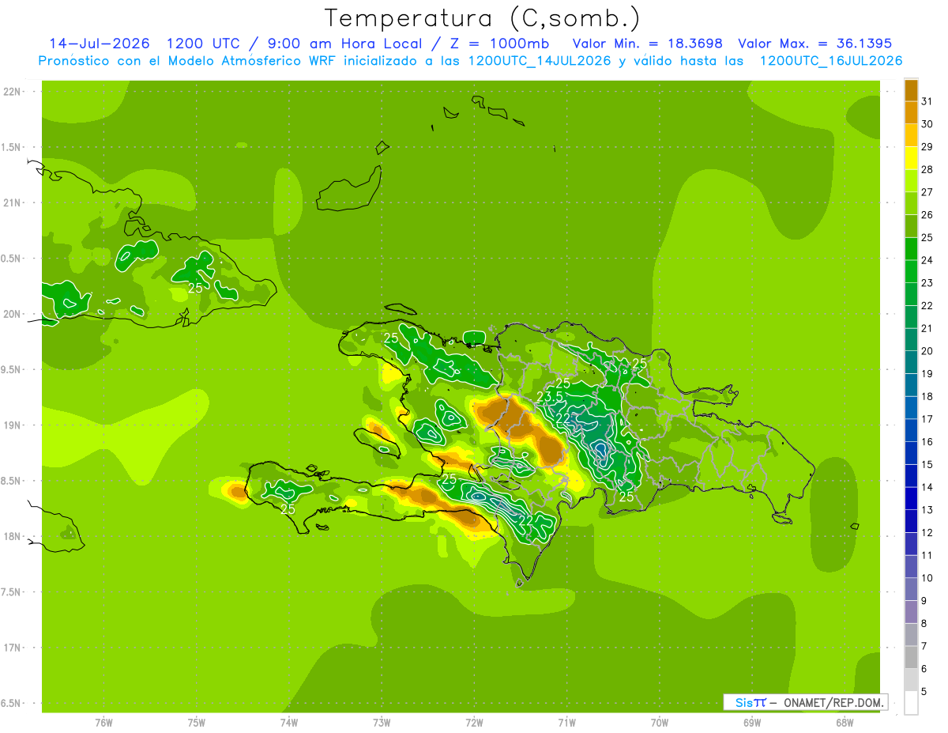Click the legend value '28'
Viewport: 948px width, 733px height.
(927, 169)
